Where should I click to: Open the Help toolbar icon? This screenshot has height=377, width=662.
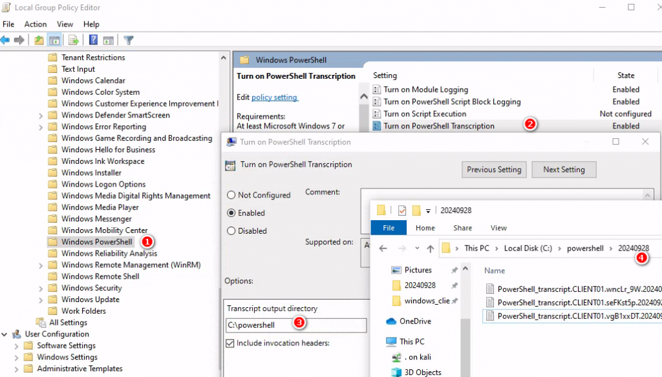(93, 40)
